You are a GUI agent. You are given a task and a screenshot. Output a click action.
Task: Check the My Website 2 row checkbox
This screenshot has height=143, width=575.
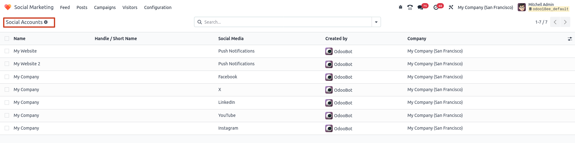pyautogui.click(x=7, y=64)
